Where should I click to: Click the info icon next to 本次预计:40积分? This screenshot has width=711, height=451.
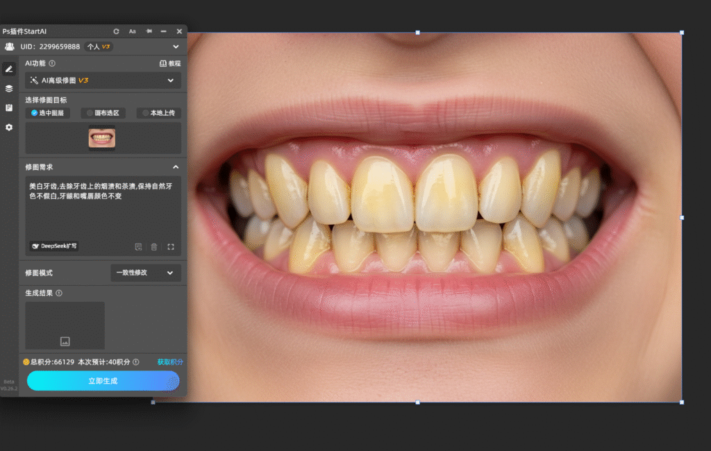point(136,362)
